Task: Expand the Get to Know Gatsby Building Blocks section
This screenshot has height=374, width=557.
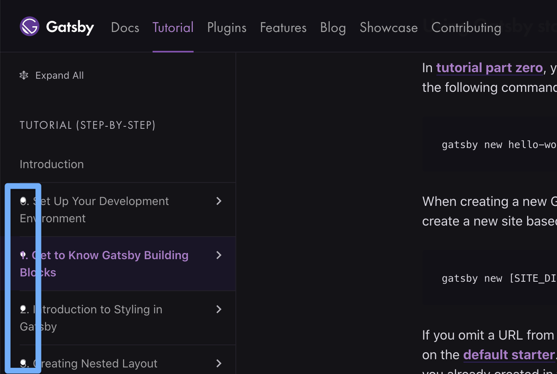Action: [x=219, y=255]
